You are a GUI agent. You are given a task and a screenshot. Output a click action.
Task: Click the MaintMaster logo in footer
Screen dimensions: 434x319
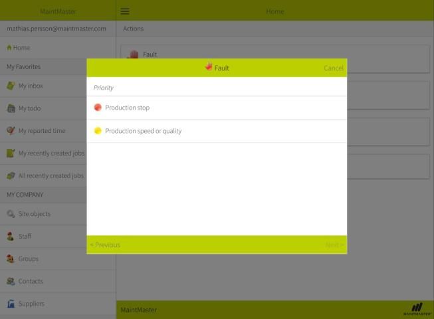(417, 309)
